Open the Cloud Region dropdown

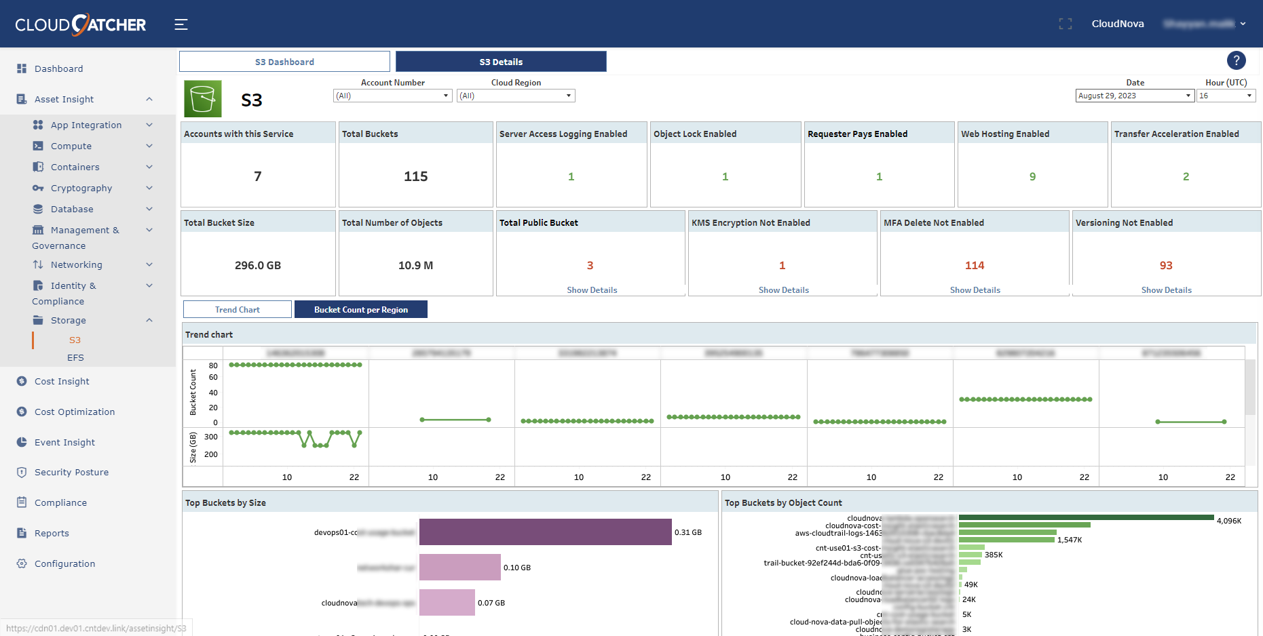(516, 96)
